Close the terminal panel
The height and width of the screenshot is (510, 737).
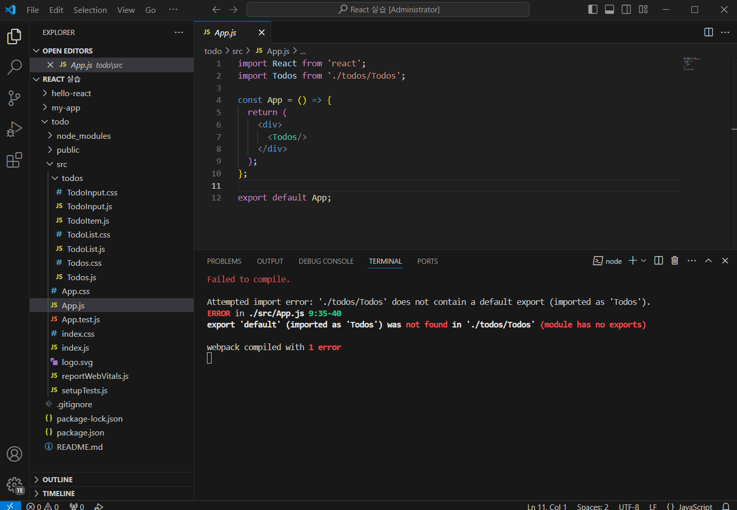(x=725, y=261)
